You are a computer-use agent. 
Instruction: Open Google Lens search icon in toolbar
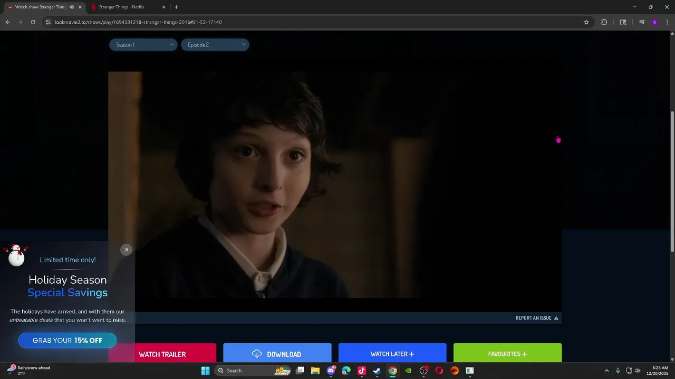(623, 22)
